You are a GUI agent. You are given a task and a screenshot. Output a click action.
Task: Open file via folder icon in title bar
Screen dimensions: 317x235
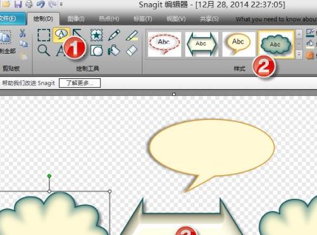pyautogui.click(x=6, y=4)
